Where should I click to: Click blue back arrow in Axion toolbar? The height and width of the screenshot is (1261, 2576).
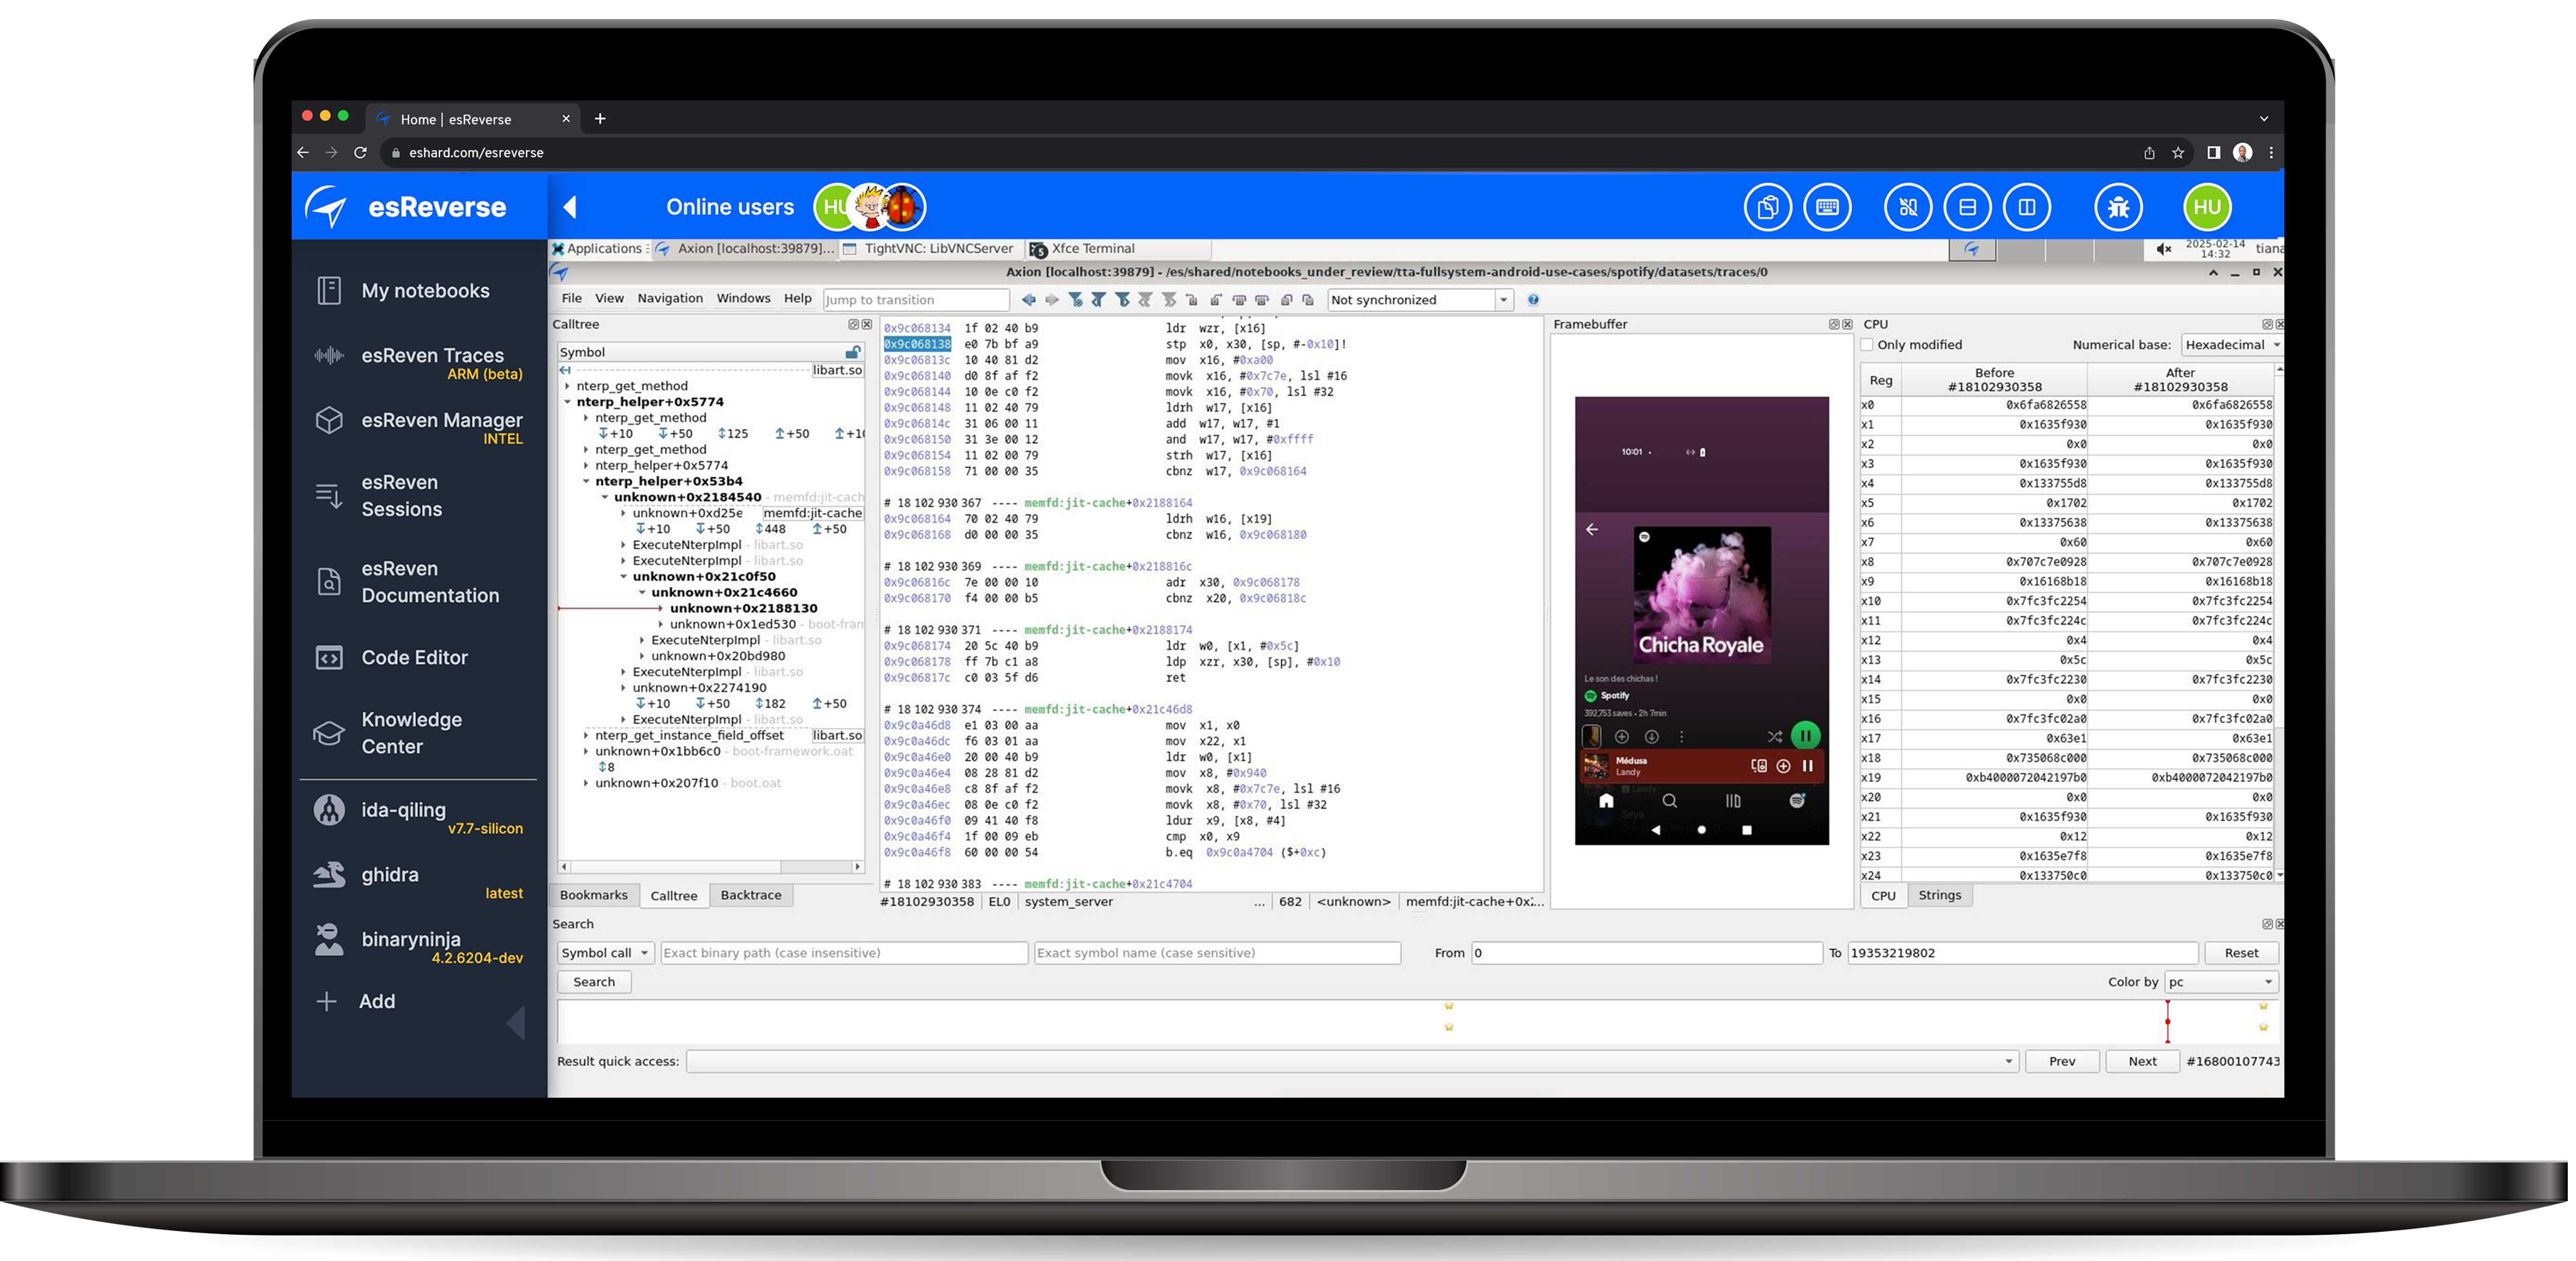coord(1028,300)
